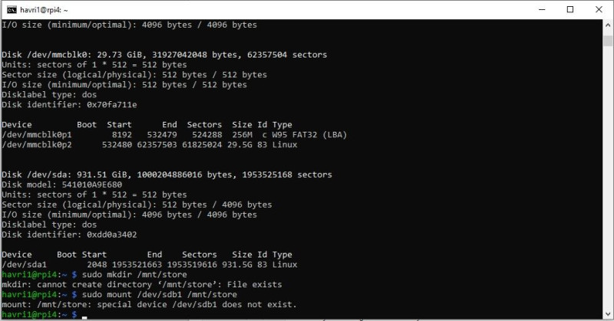
Task: Click the line 'Disk /dev/sda: 931.51 GiB'
Action: [x=167, y=175]
